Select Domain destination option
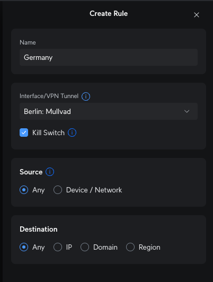This screenshot has width=213, height=282. pyautogui.click(x=85, y=247)
